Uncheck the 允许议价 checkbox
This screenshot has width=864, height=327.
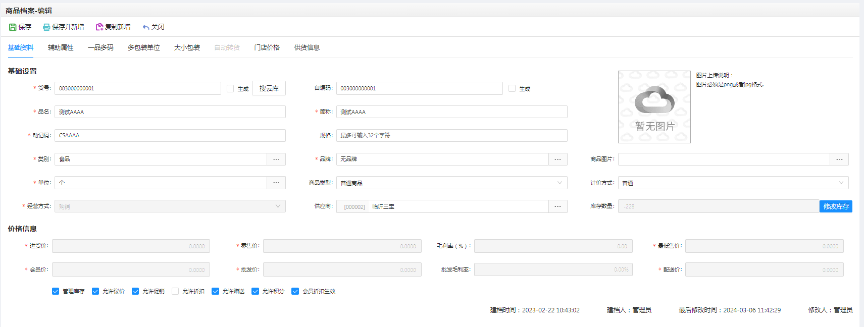[95, 291]
